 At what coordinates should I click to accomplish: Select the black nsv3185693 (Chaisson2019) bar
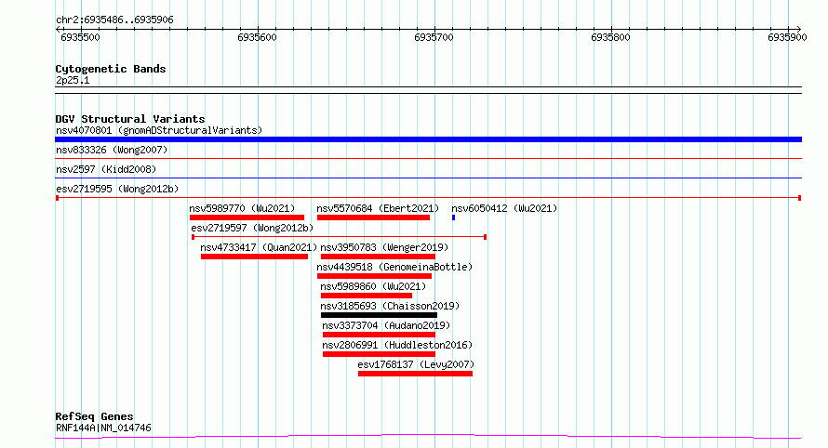click(379, 315)
